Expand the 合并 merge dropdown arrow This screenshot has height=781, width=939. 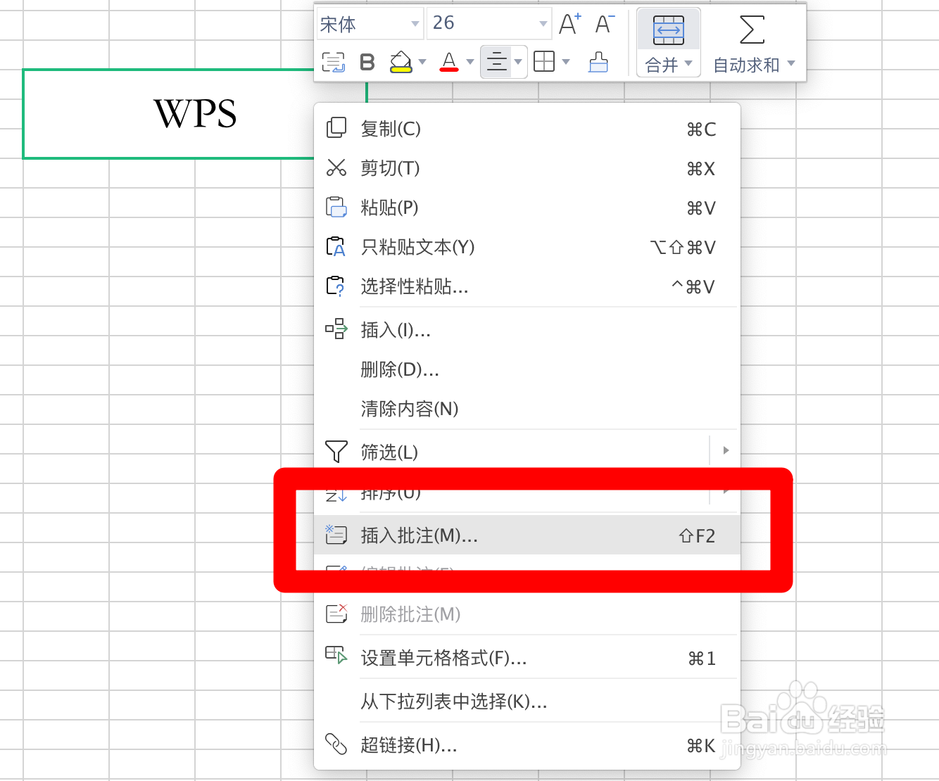(x=688, y=64)
